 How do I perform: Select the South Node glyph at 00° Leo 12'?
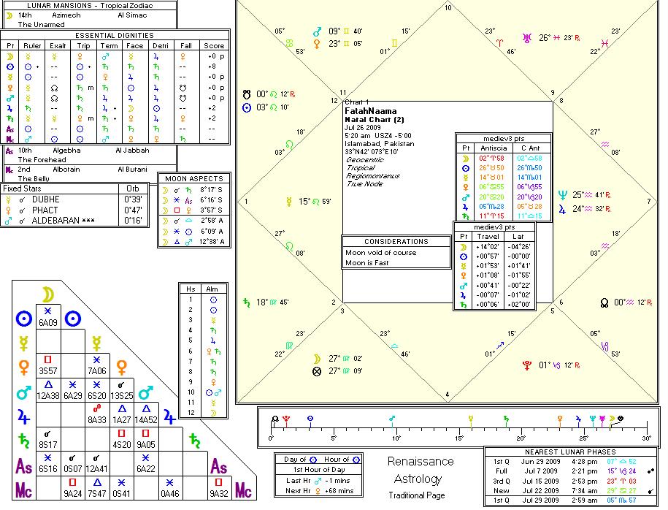247,94
